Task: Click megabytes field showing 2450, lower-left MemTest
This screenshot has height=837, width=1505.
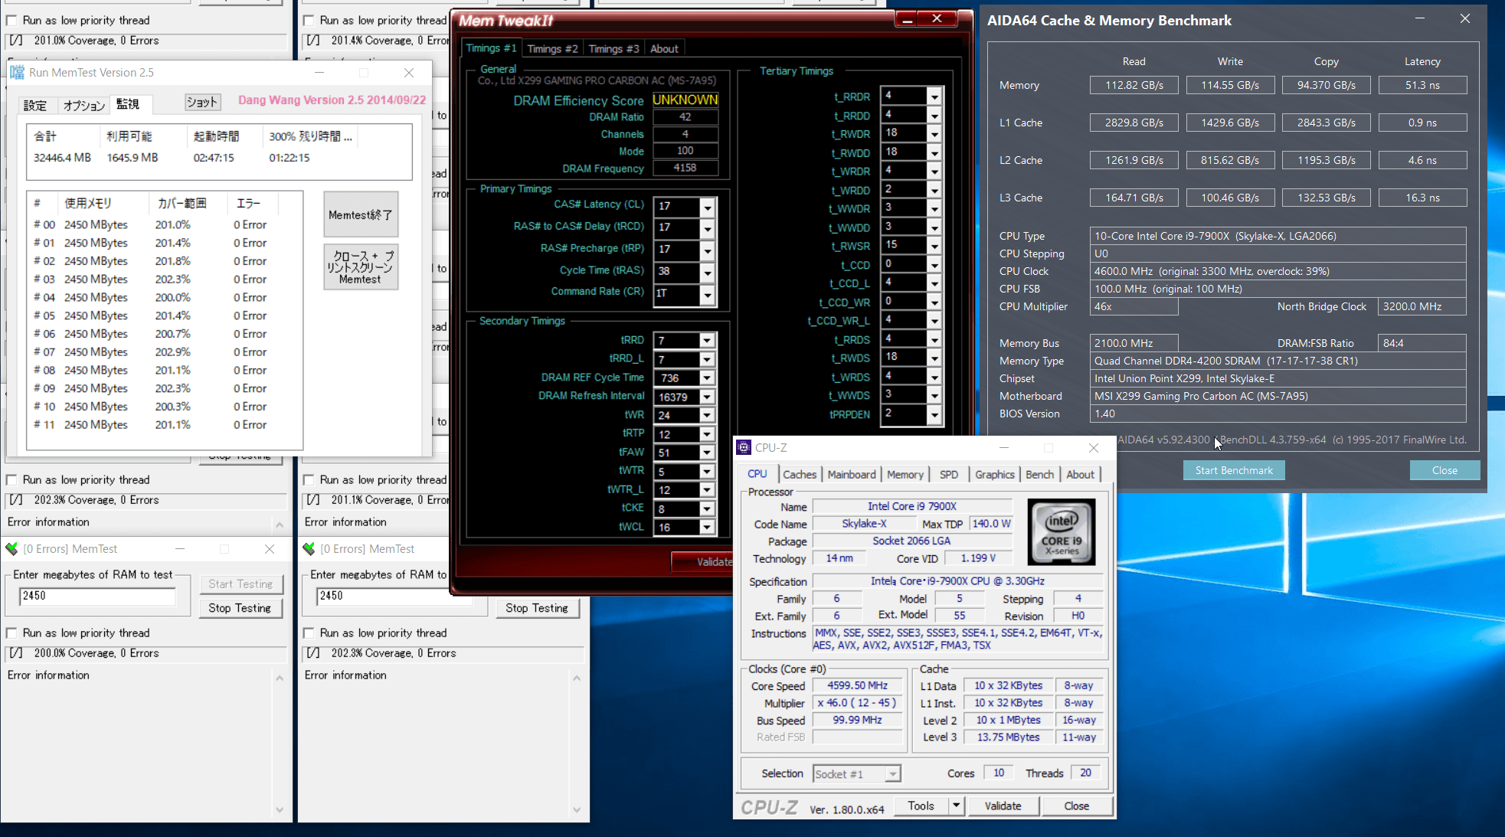Action: tap(97, 596)
